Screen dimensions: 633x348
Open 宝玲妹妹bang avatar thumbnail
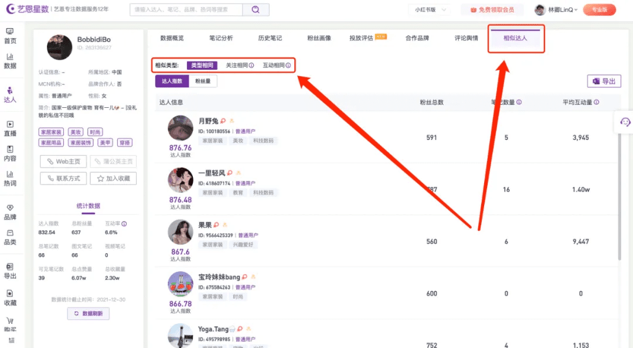pyautogui.click(x=181, y=284)
